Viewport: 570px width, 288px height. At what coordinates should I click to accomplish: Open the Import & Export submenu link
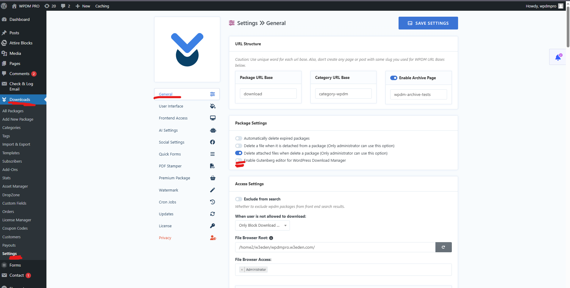tap(16, 144)
